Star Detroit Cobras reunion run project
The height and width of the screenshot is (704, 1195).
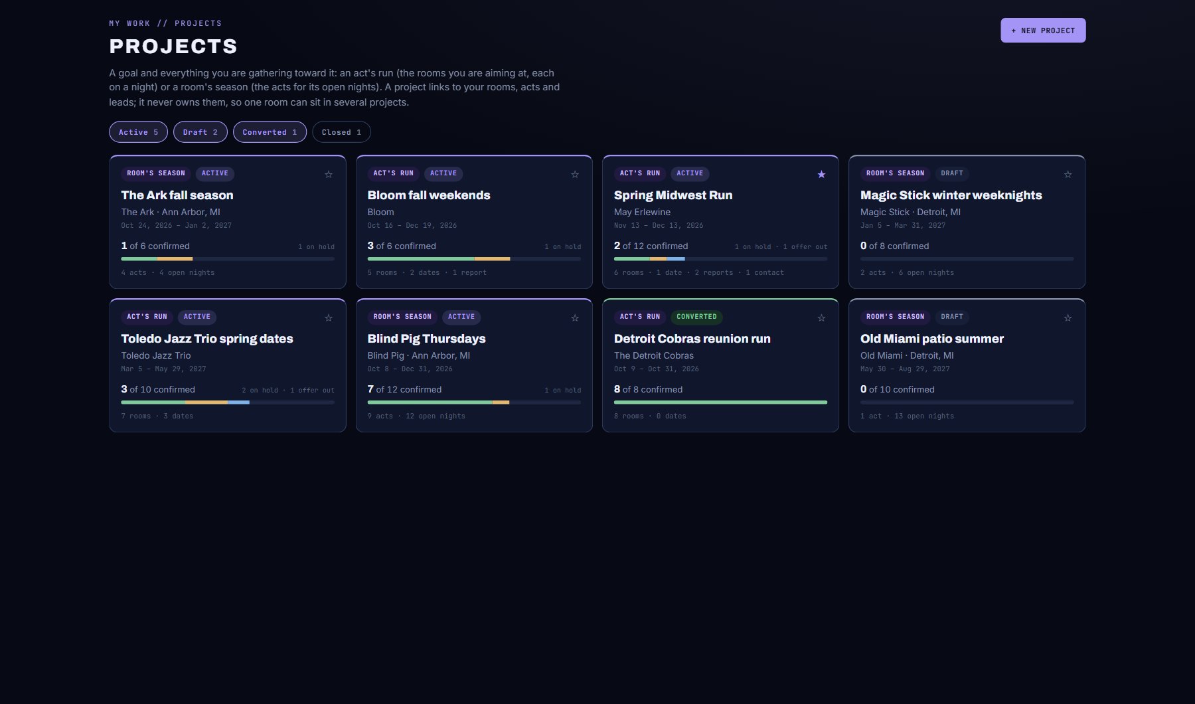click(821, 318)
